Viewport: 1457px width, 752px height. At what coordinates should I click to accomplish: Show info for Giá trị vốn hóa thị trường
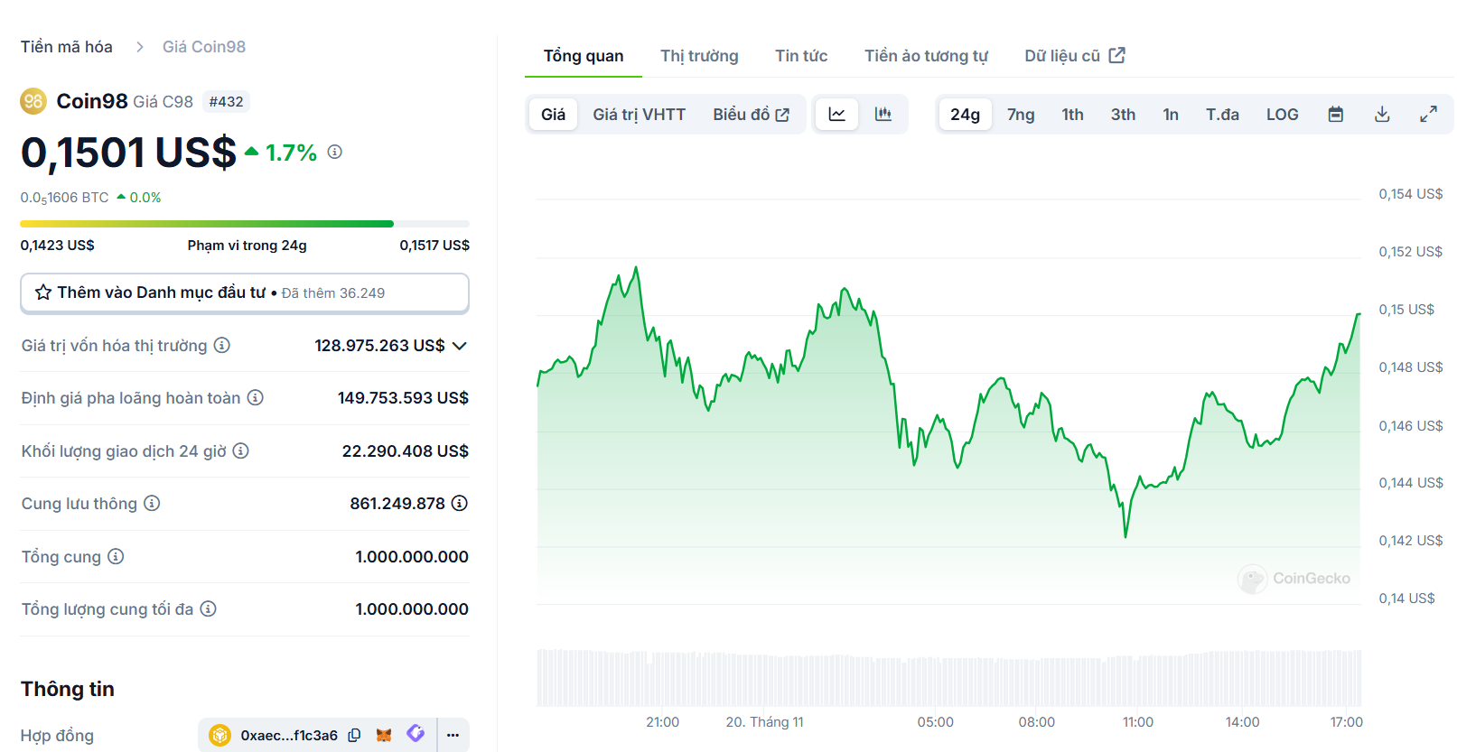pyautogui.click(x=222, y=345)
